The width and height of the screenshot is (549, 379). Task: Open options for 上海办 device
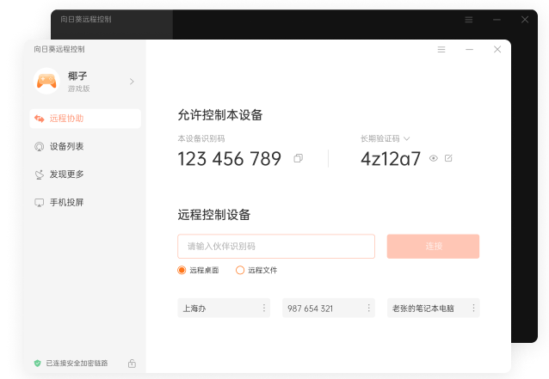[264, 308]
